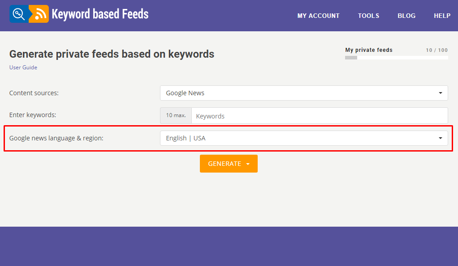
Task: Click the My private feeds progress bar
Action: pos(396,58)
